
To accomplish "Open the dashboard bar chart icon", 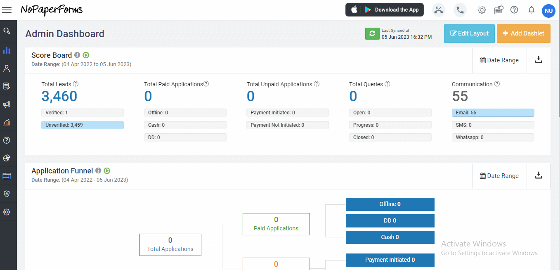I will coord(7,50).
